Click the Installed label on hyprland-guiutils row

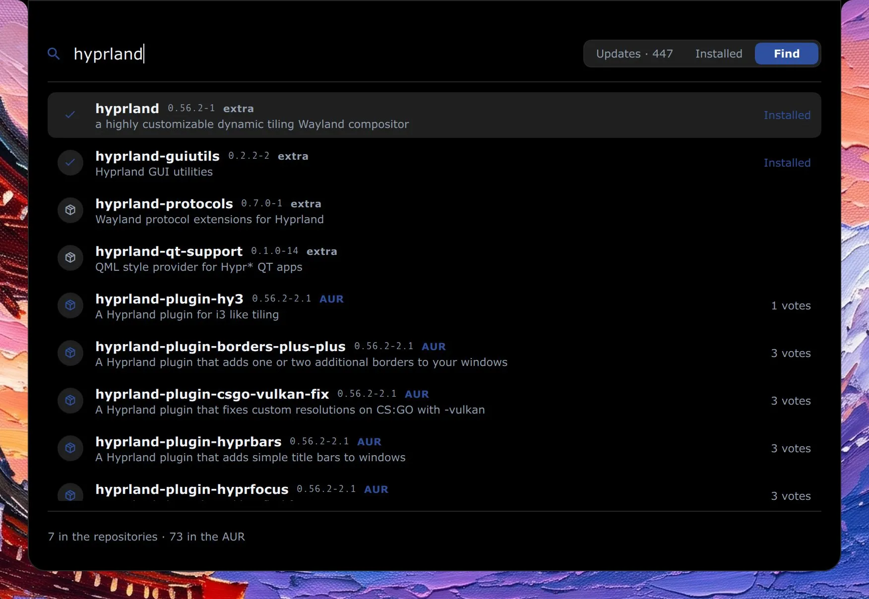click(787, 163)
